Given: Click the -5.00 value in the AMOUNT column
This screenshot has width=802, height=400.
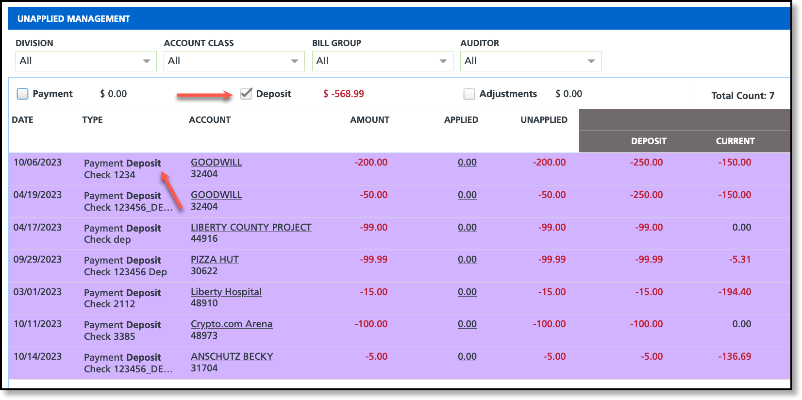Looking at the screenshot, I should pos(377,357).
